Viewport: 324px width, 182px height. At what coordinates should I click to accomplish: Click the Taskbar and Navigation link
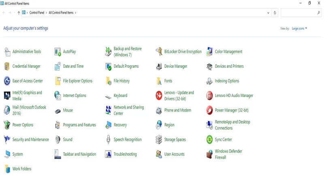click(x=79, y=154)
